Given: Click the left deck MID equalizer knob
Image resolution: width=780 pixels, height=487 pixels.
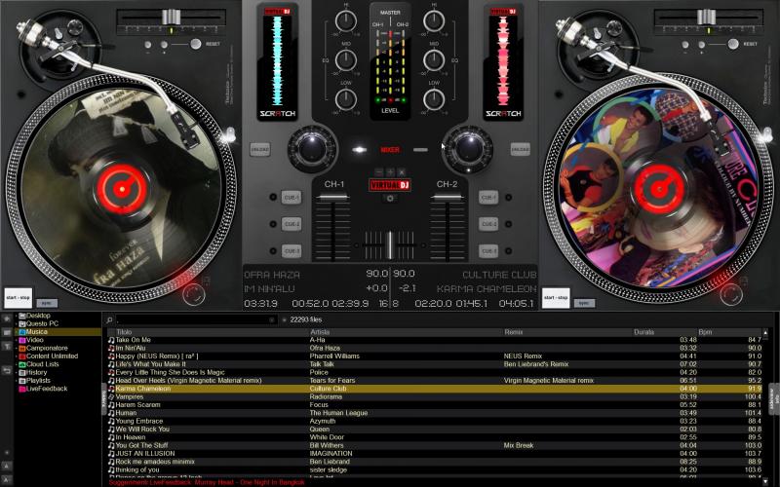Looking at the screenshot, I should point(346,60).
